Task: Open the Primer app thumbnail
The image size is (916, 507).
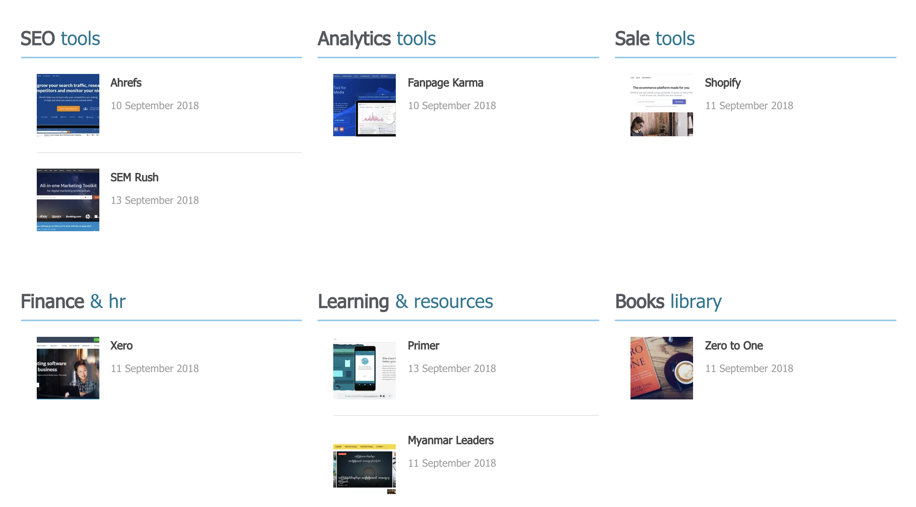Action: pos(364,368)
